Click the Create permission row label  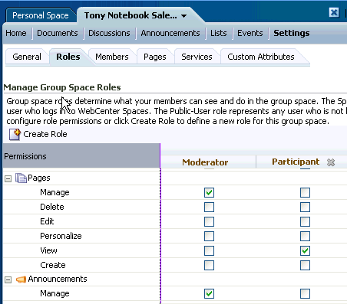(53, 265)
